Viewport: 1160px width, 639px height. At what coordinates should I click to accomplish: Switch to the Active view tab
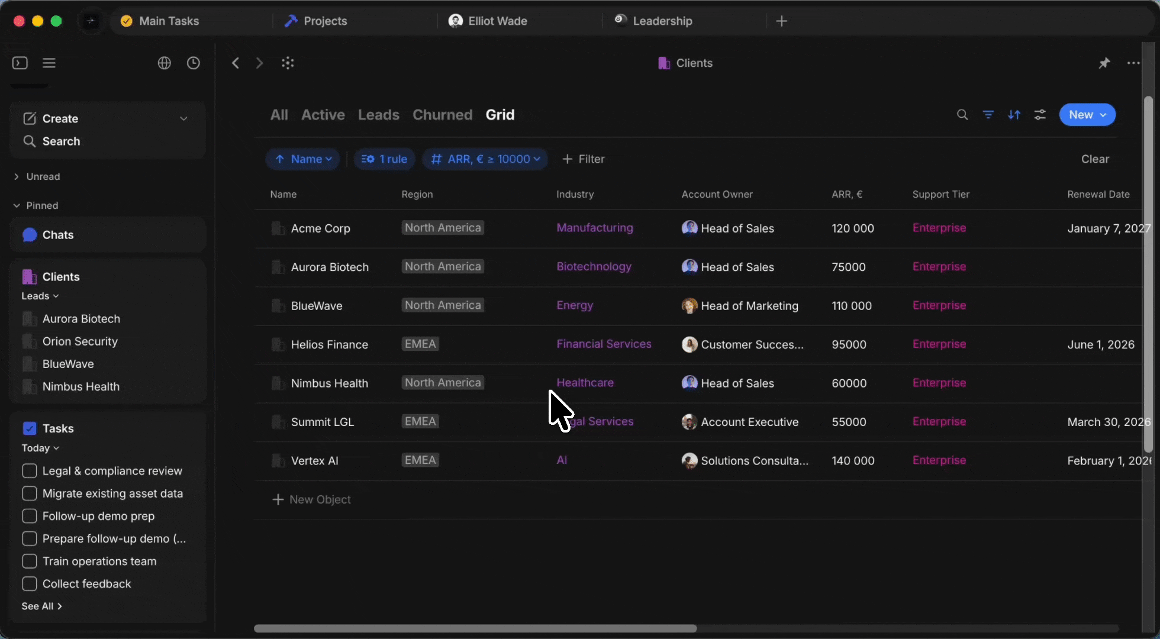click(323, 115)
